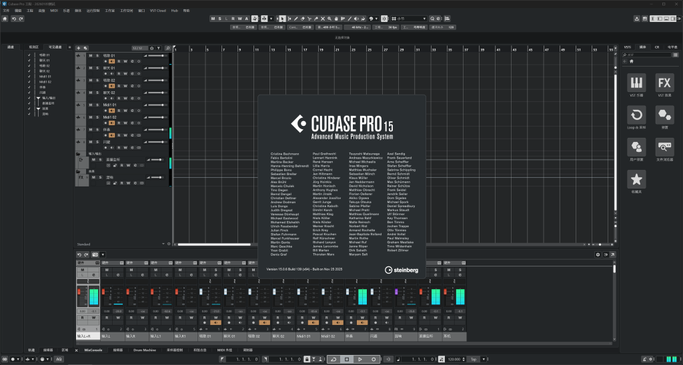Viewport: 683px width, 365px height.
Task: Solo the Midi1 01 track
Action: (97, 105)
